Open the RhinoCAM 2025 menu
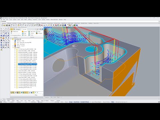This screenshot has height=120, width=160. click(54, 20)
